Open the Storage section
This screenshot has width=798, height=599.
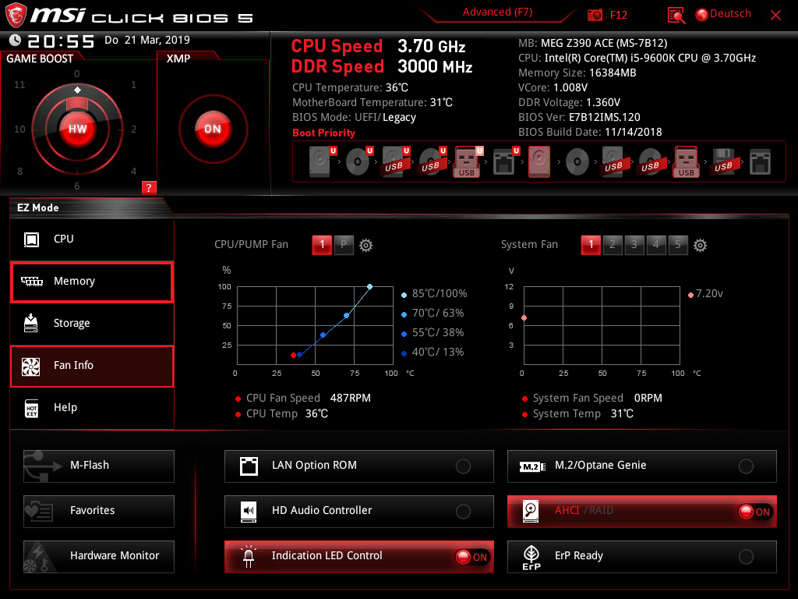[x=92, y=324]
